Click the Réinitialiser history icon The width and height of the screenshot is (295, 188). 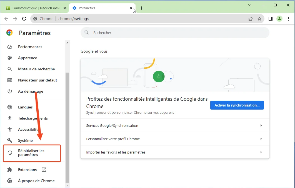[10, 153]
